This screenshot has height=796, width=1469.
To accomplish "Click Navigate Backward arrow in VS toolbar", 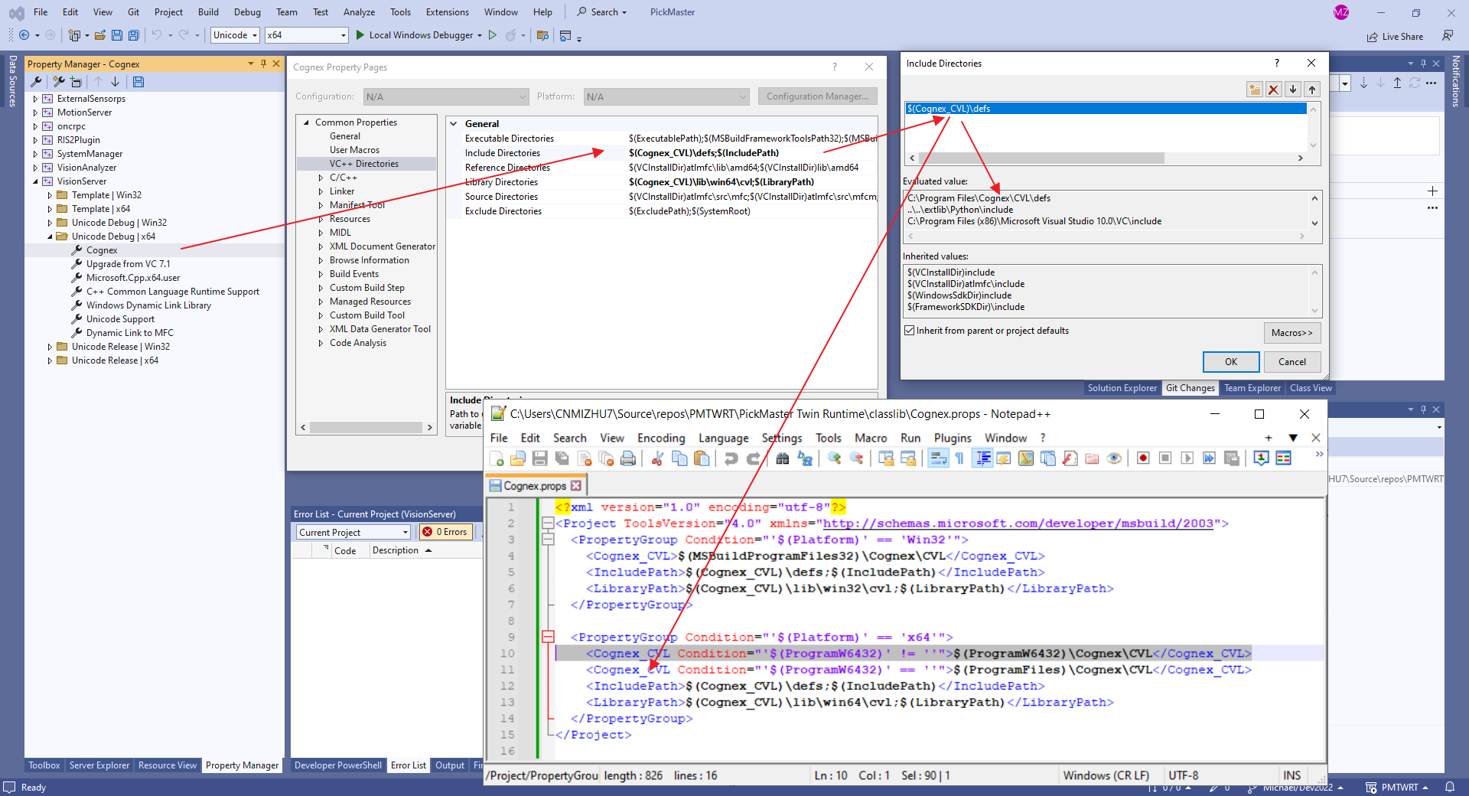I will point(24,35).
